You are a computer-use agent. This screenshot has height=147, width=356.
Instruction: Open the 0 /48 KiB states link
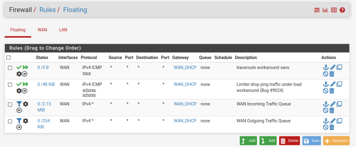pyautogui.click(x=46, y=84)
